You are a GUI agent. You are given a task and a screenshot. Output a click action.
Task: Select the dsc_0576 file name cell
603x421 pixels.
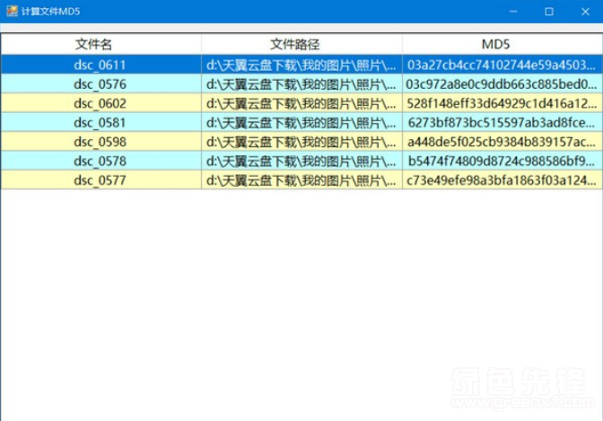101,83
